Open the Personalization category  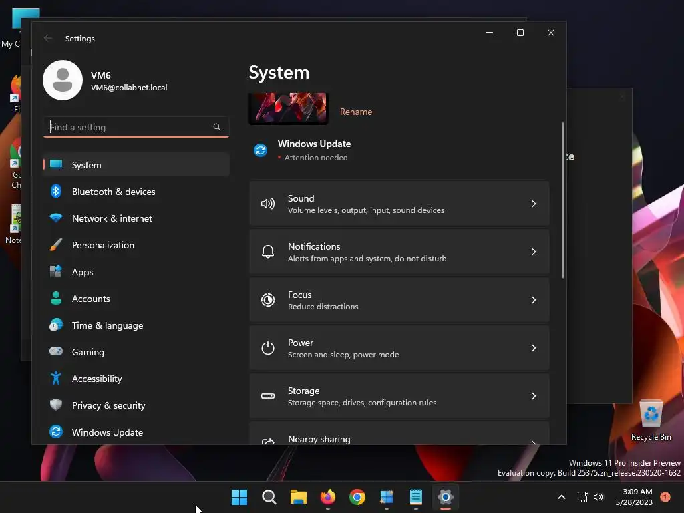click(x=136, y=245)
